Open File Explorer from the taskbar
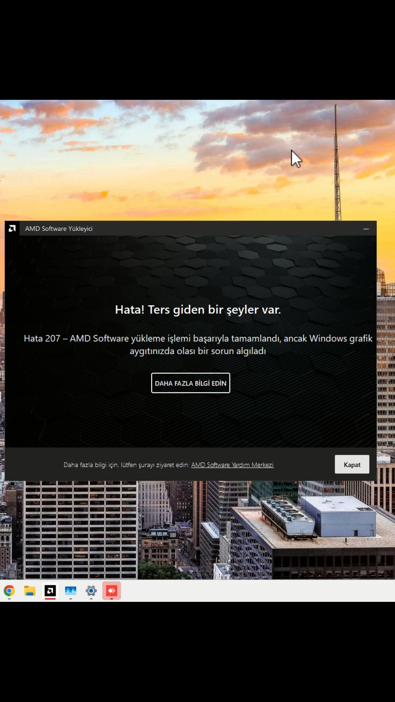Screen dimensions: 395x702 pos(30,591)
